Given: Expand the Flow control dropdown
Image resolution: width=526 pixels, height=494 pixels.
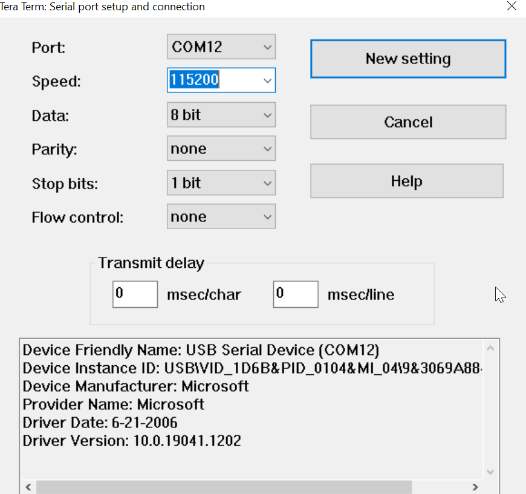Looking at the screenshot, I should [x=221, y=216].
